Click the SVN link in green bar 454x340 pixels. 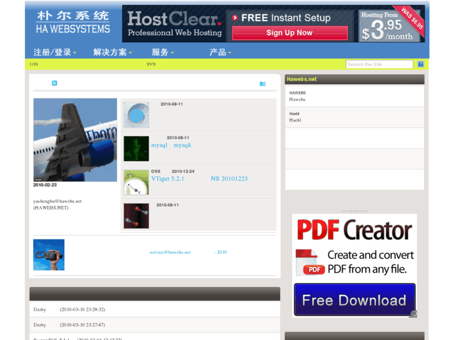tap(151, 64)
